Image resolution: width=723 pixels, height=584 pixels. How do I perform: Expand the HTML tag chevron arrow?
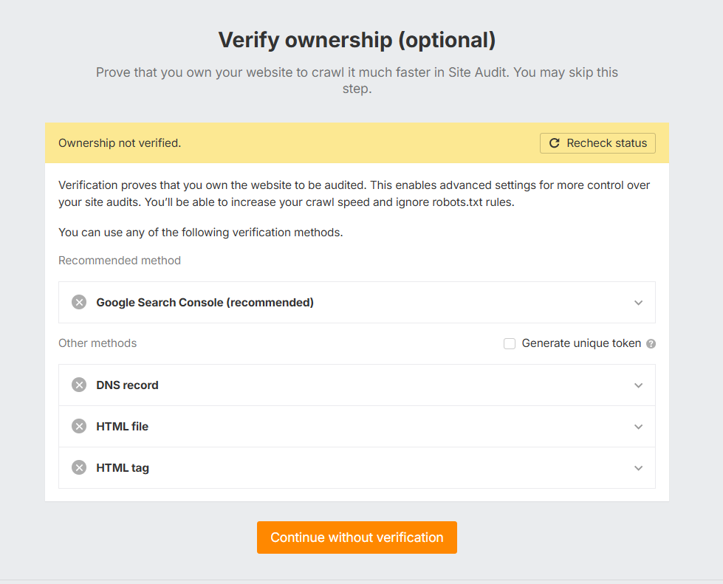pyautogui.click(x=639, y=468)
